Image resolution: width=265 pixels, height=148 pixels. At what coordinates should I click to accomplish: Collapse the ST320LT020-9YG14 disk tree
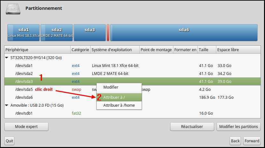(x=7, y=58)
